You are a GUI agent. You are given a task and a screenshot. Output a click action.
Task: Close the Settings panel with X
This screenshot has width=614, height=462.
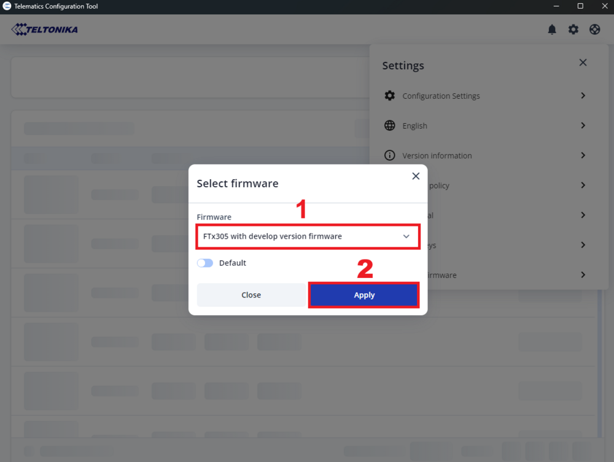pyautogui.click(x=583, y=63)
